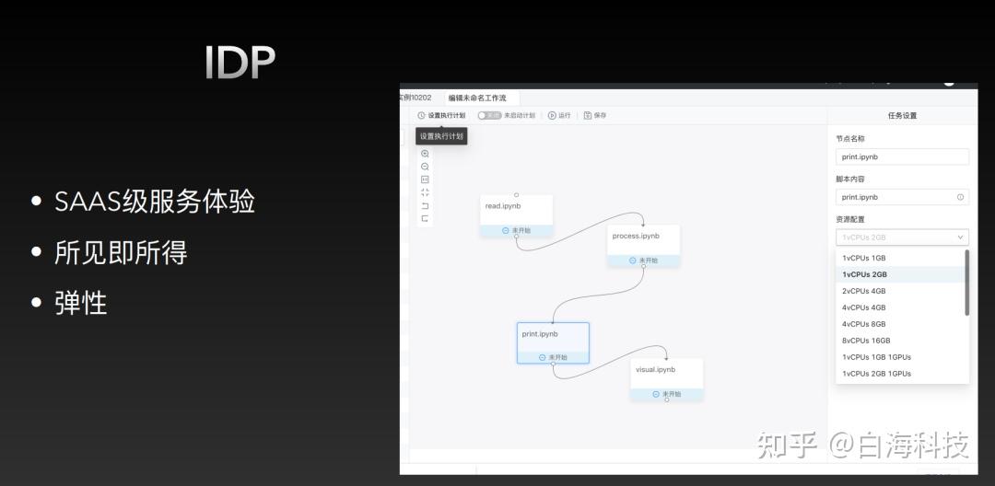Click status icon on process.ipynb node
The width and height of the screenshot is (995, 486).
point(633,260)
